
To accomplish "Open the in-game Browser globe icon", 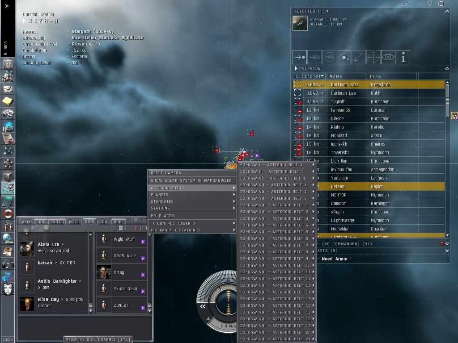I will (8, 238).
